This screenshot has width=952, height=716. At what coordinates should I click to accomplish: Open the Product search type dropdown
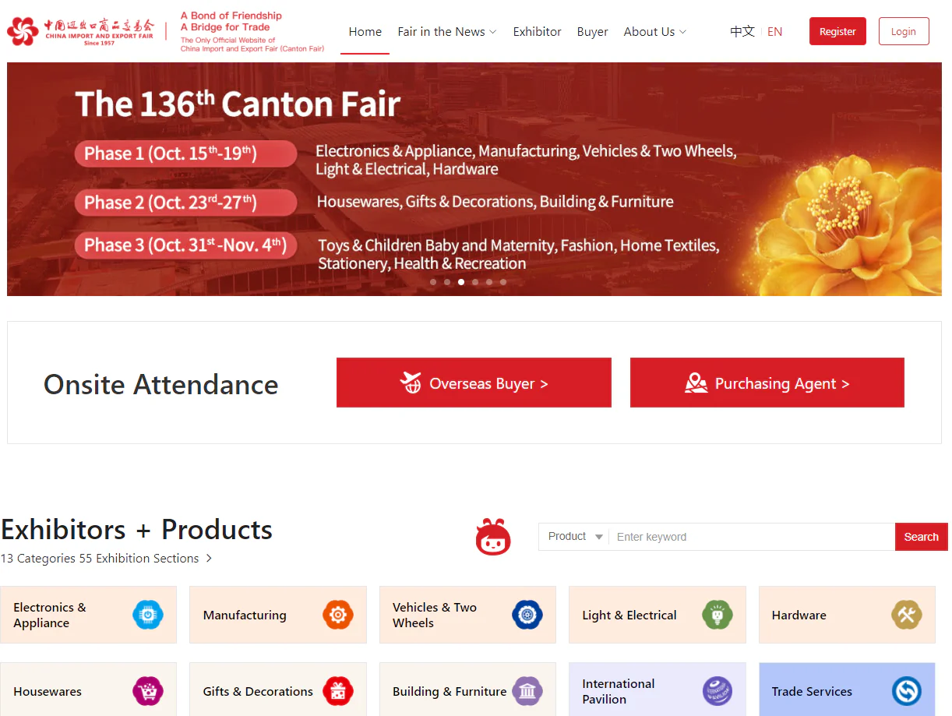(x=575, y=537)
